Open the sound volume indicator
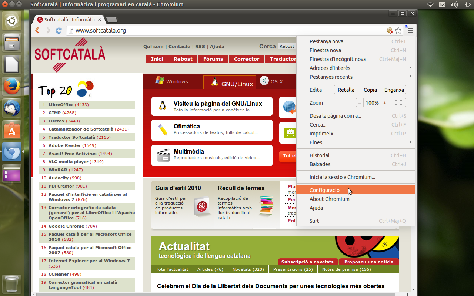This screenshot has height=296, width=474. pyautogui.click(x=454, y=4)
